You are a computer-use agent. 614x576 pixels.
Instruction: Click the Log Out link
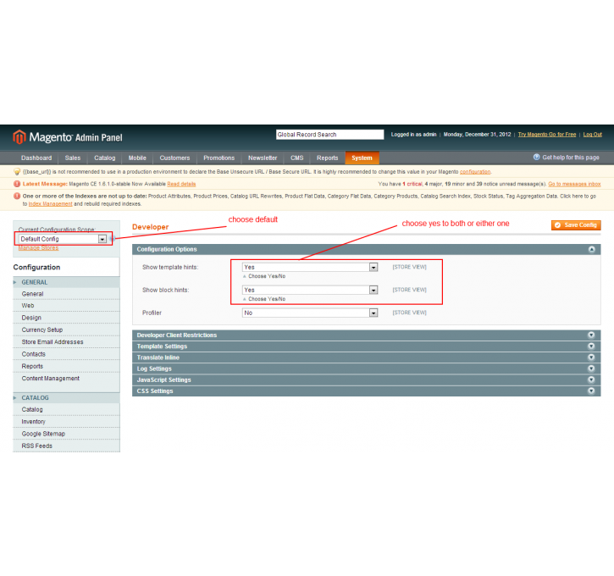[x=592, y=135]
